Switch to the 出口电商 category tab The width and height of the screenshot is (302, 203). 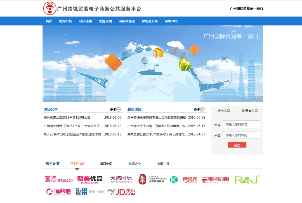click(106, 164)
